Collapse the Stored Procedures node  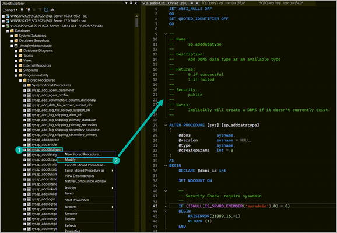(x=20, y=81)
